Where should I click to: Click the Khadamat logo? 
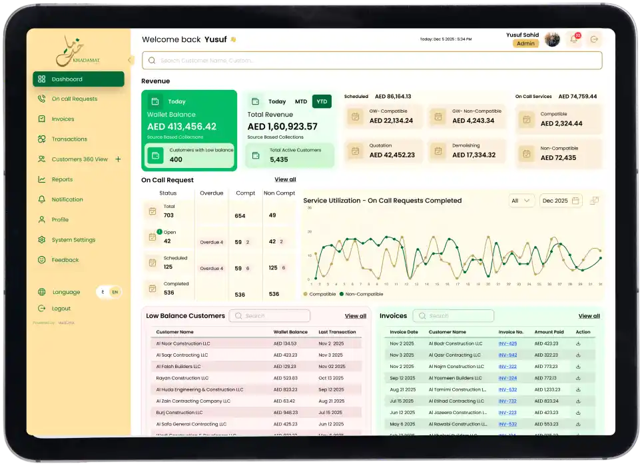[78, 51]
